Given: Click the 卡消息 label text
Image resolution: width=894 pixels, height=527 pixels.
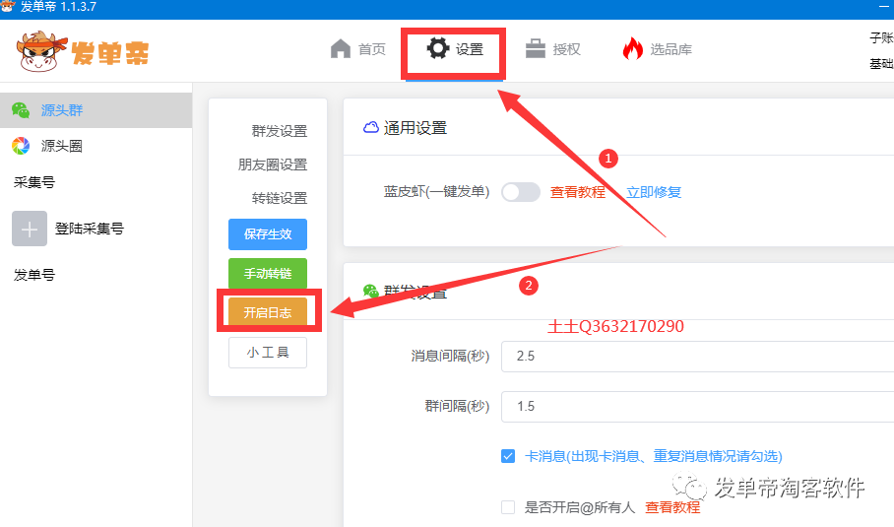Looking at the screenshot, I should click(x=654, y=456).
